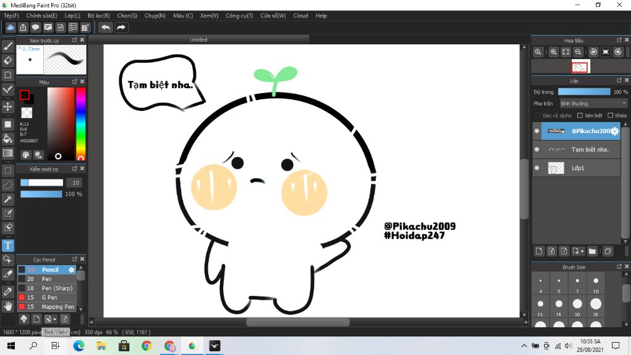Click the fit-to-screen navigator icon

[566, 52]
